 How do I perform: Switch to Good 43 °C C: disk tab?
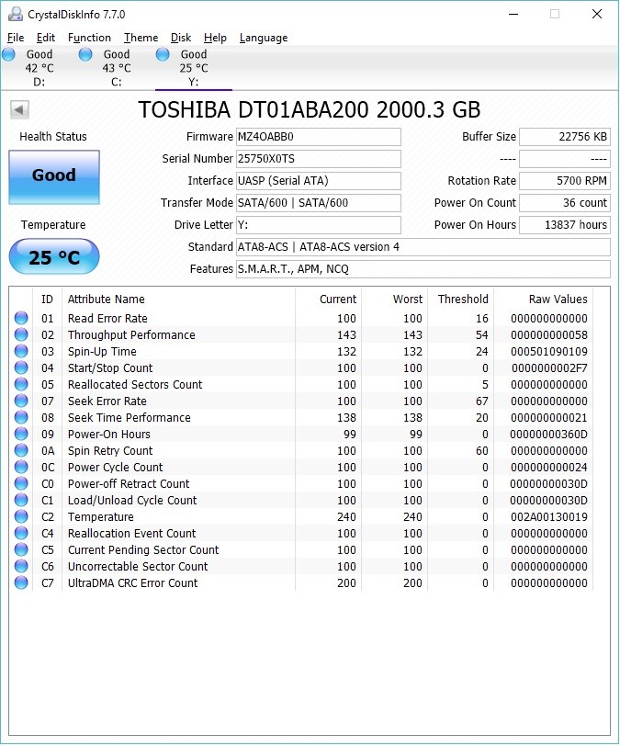[x=116, y=68]
